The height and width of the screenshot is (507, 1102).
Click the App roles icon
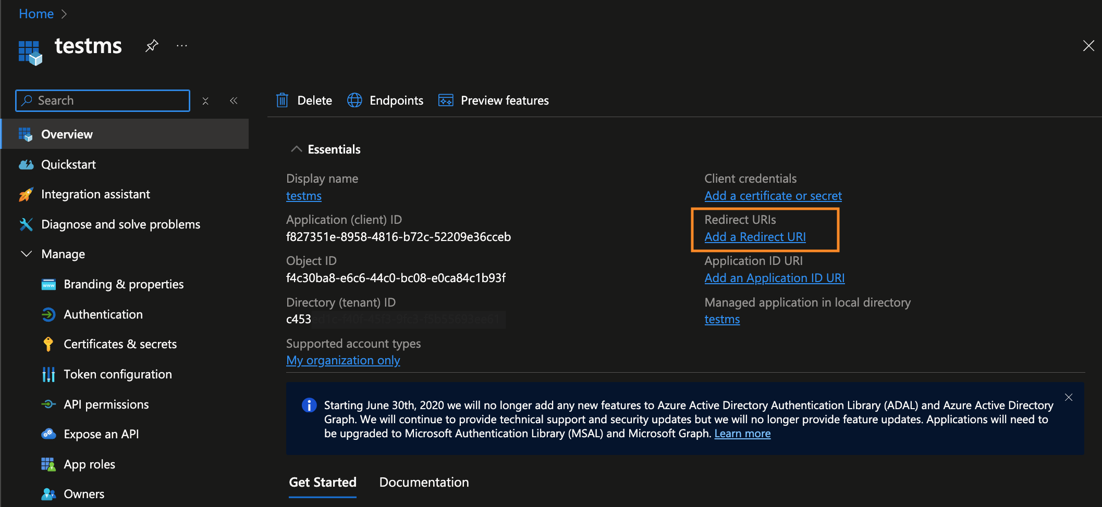tap(48, 464)
